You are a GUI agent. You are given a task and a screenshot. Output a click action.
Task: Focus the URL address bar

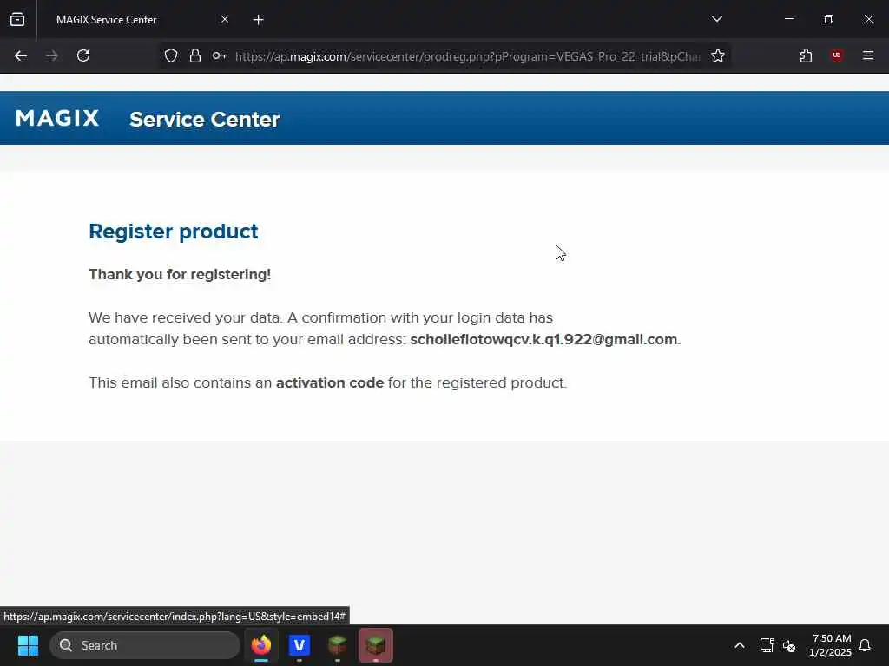468,56
